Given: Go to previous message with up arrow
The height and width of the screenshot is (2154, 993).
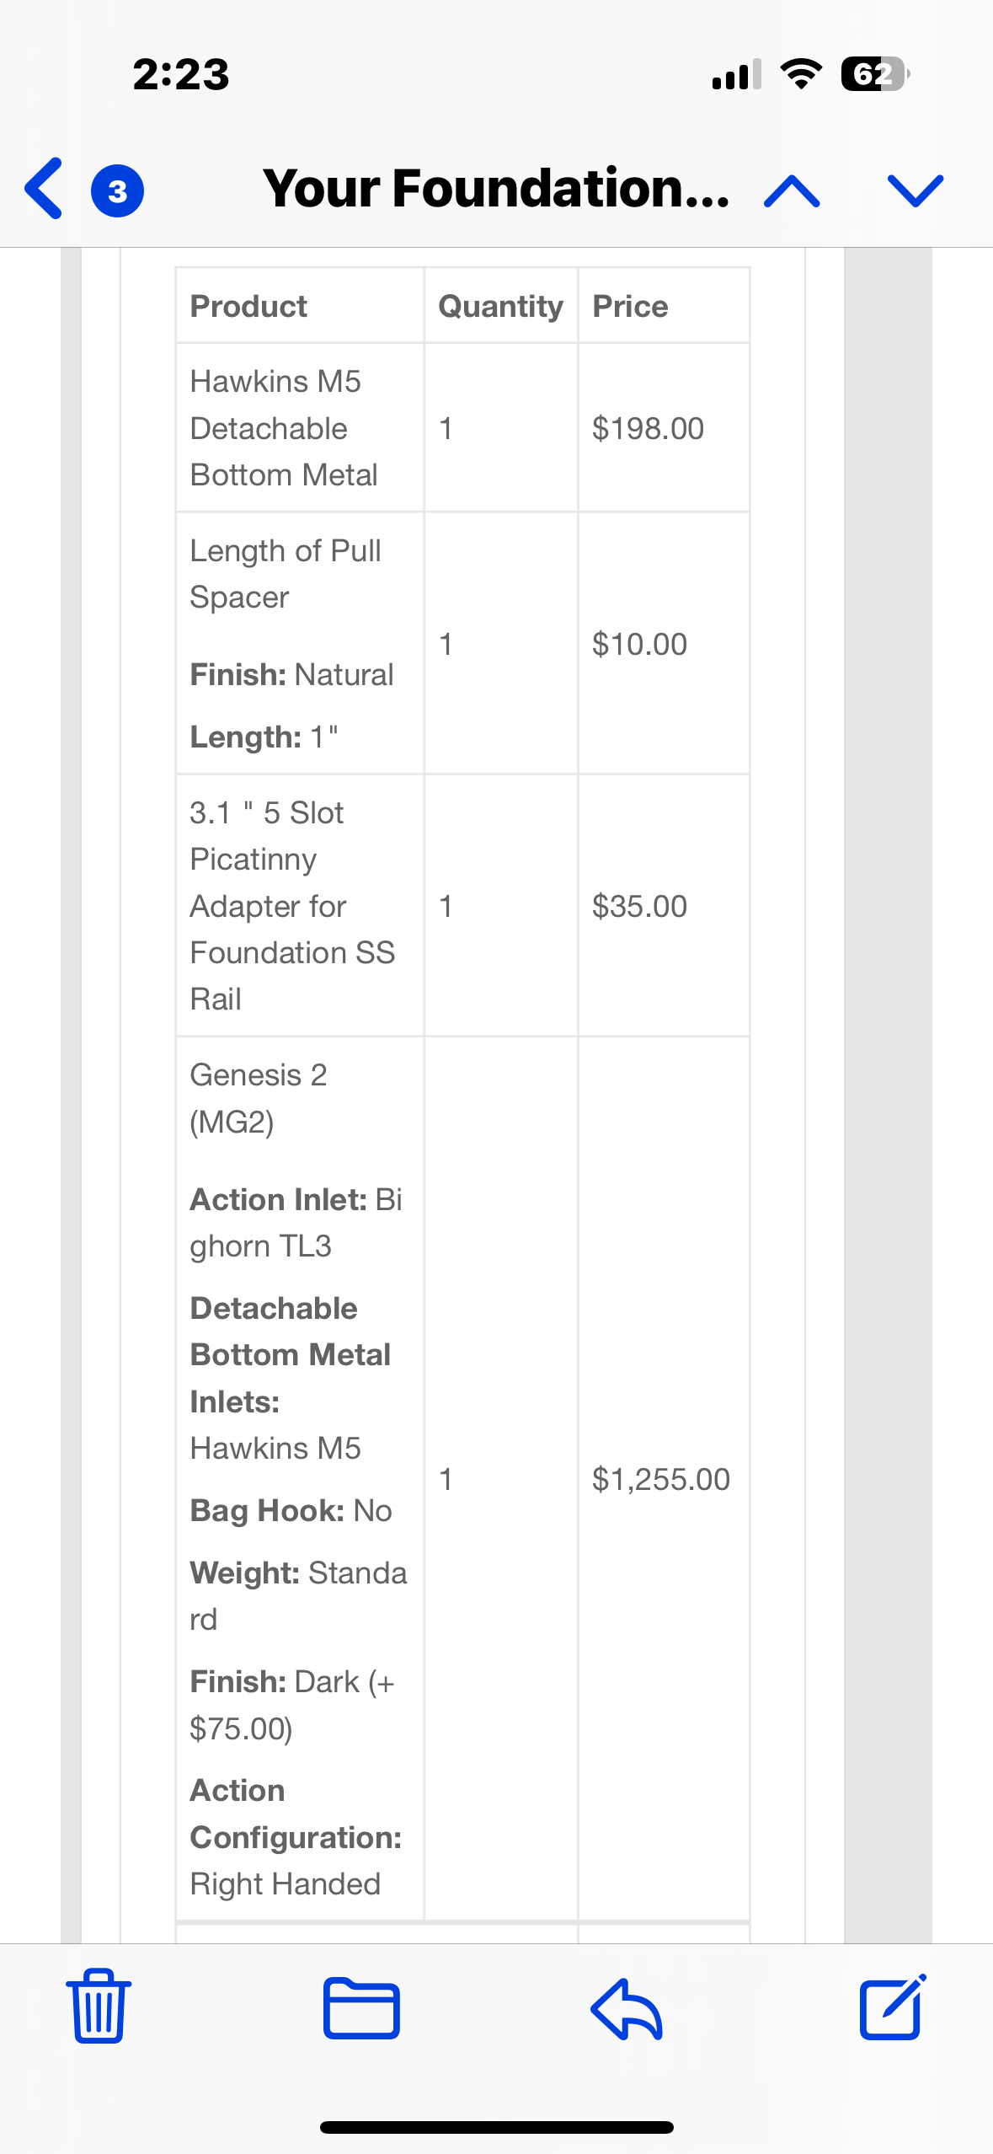Looking at the screenshot, I should pos(791,191).
